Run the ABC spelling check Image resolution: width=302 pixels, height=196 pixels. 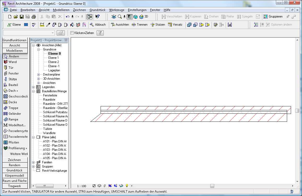(x=34, y=25)
